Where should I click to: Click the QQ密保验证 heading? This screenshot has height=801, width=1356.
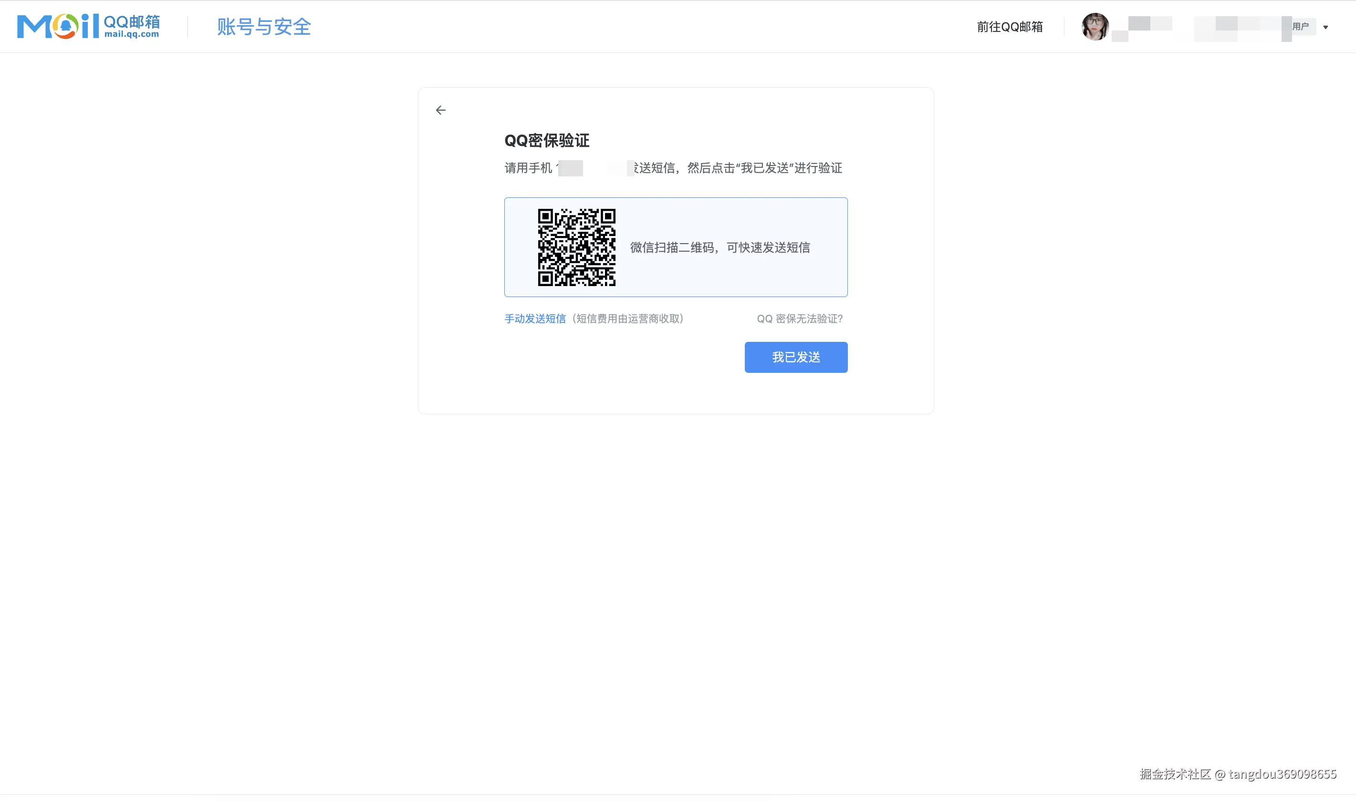click(546, 140)
